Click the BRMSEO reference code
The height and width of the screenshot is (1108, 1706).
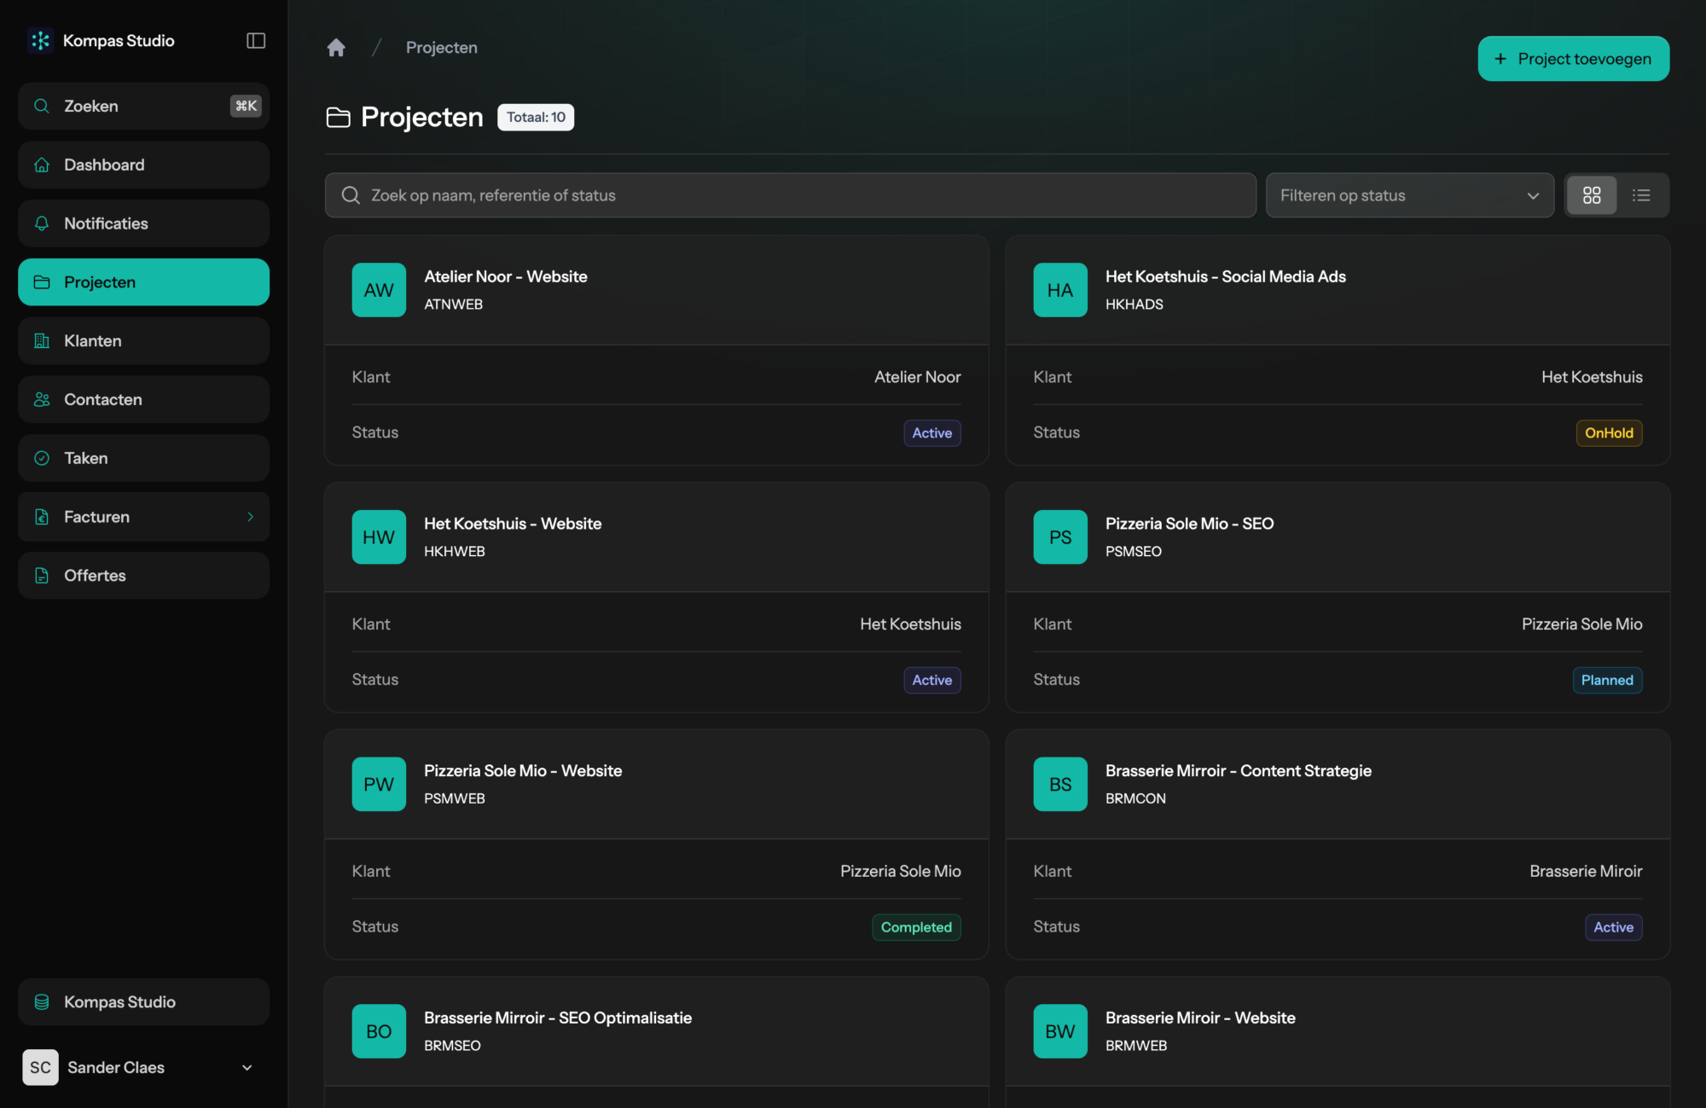click(x=452, y=1046)
